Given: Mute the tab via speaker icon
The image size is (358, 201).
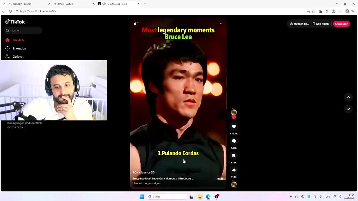Looking at the screenshot, I should [x=104, y=4].
